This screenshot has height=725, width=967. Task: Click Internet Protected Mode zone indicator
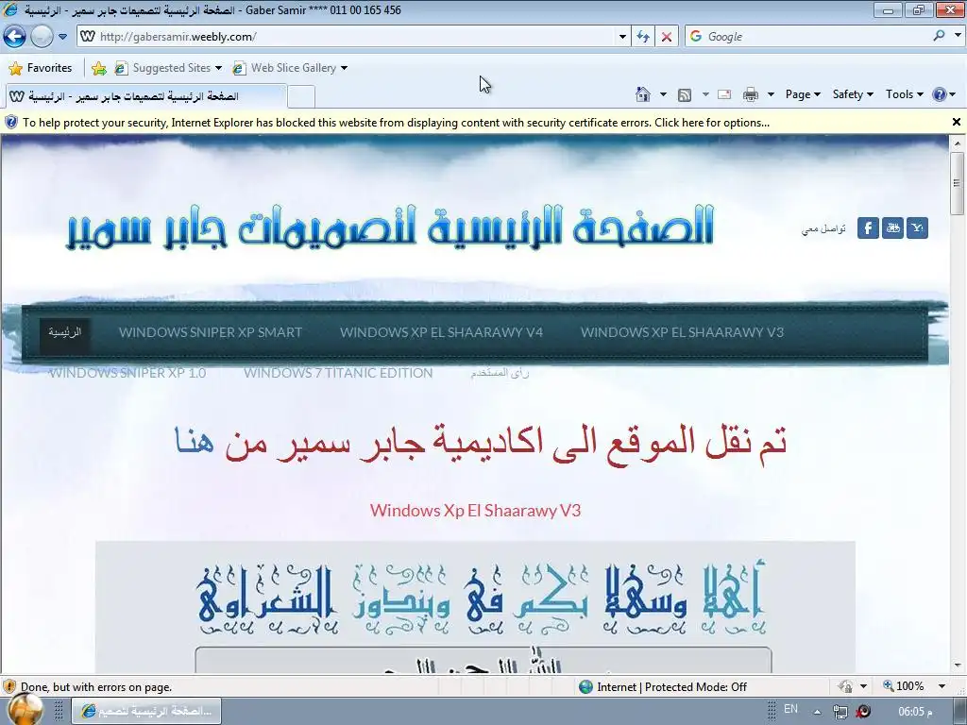[663, 687]
